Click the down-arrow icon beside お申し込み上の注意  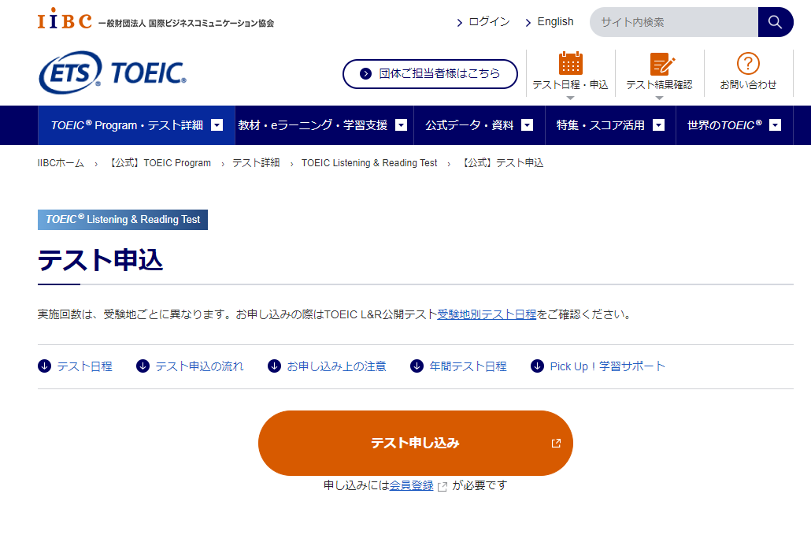pos(274,366)
